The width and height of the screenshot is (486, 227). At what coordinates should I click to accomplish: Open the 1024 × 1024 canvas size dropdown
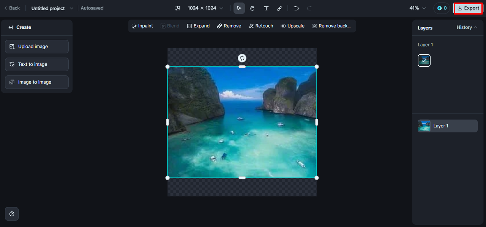coord(205,8)
